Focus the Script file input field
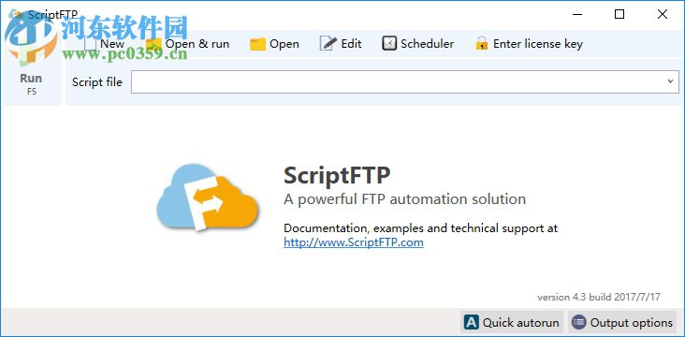The height and width of the screenshot is (337, 685). click(x=405, y=81)
